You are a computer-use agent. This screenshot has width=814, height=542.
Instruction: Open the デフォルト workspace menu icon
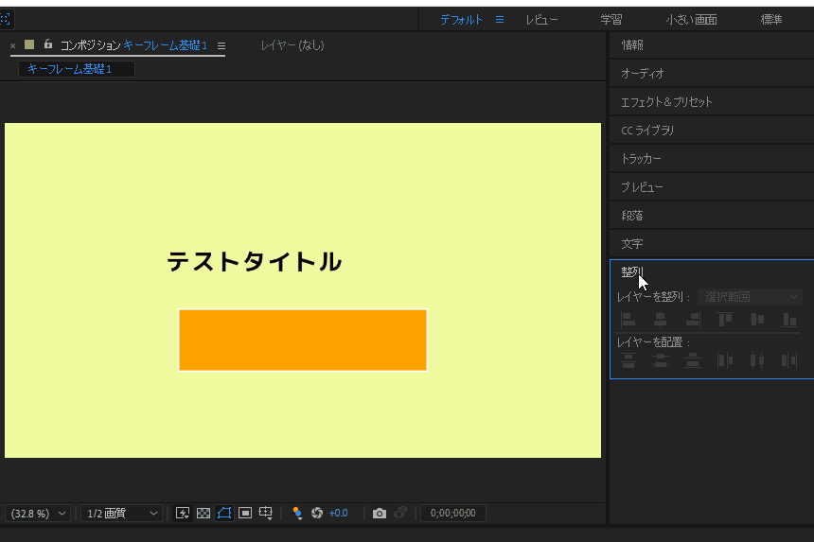[x=500, y=20]
